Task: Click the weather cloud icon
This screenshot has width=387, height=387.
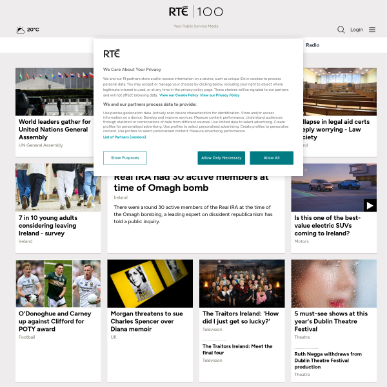Action: pyautogui.click(x=20, y=30)
